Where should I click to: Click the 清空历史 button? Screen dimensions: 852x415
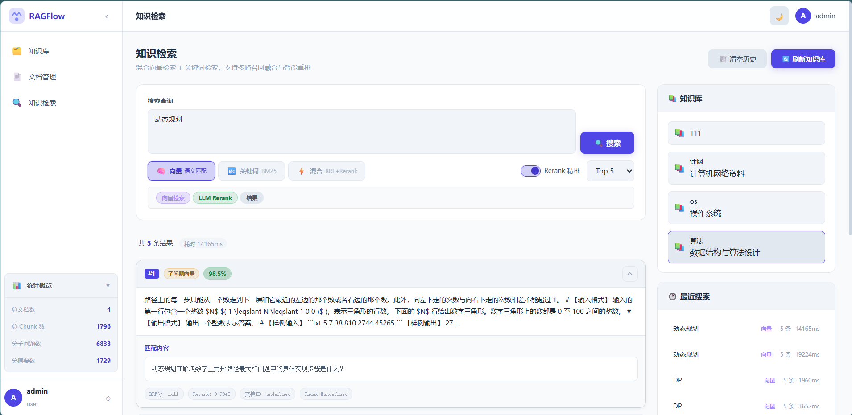click(x=737, y=59)
